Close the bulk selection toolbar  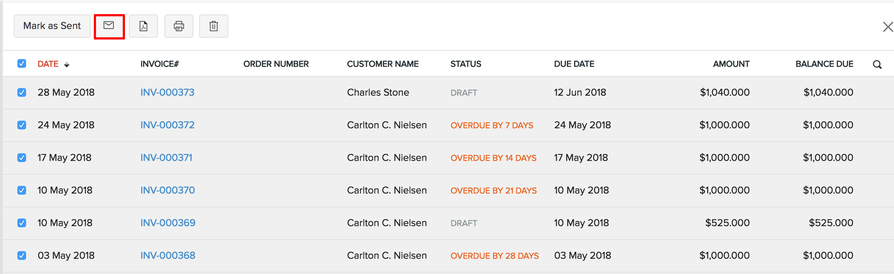click(x=888, y=27)
